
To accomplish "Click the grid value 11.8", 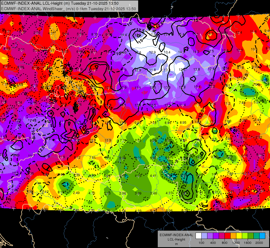I will tap(153, 70).
